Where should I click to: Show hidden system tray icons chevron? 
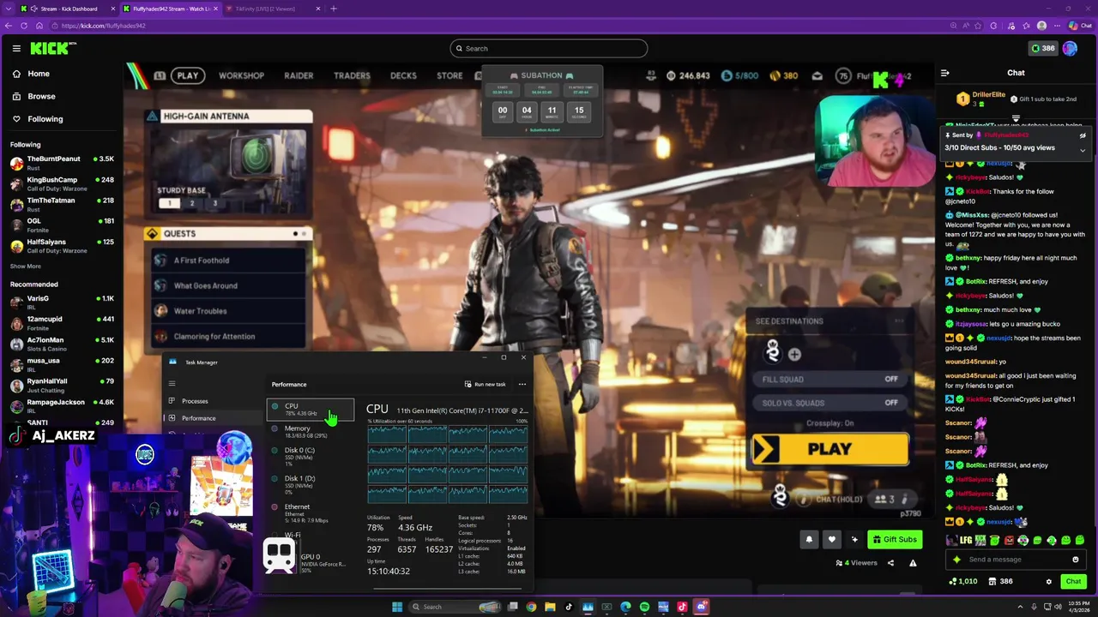pos(1022,607)
